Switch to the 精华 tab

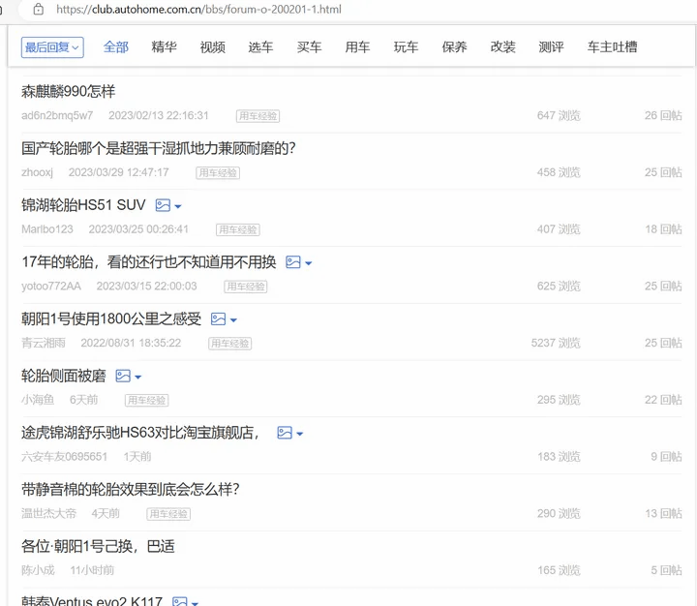click(x=165, y=47)
